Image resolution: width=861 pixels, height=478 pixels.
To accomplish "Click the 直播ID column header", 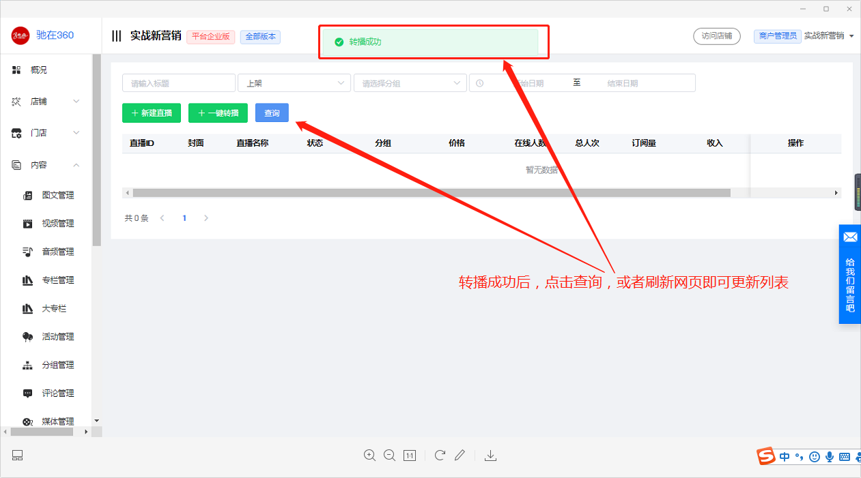I will pyautogui.click(x=142, y=143).
